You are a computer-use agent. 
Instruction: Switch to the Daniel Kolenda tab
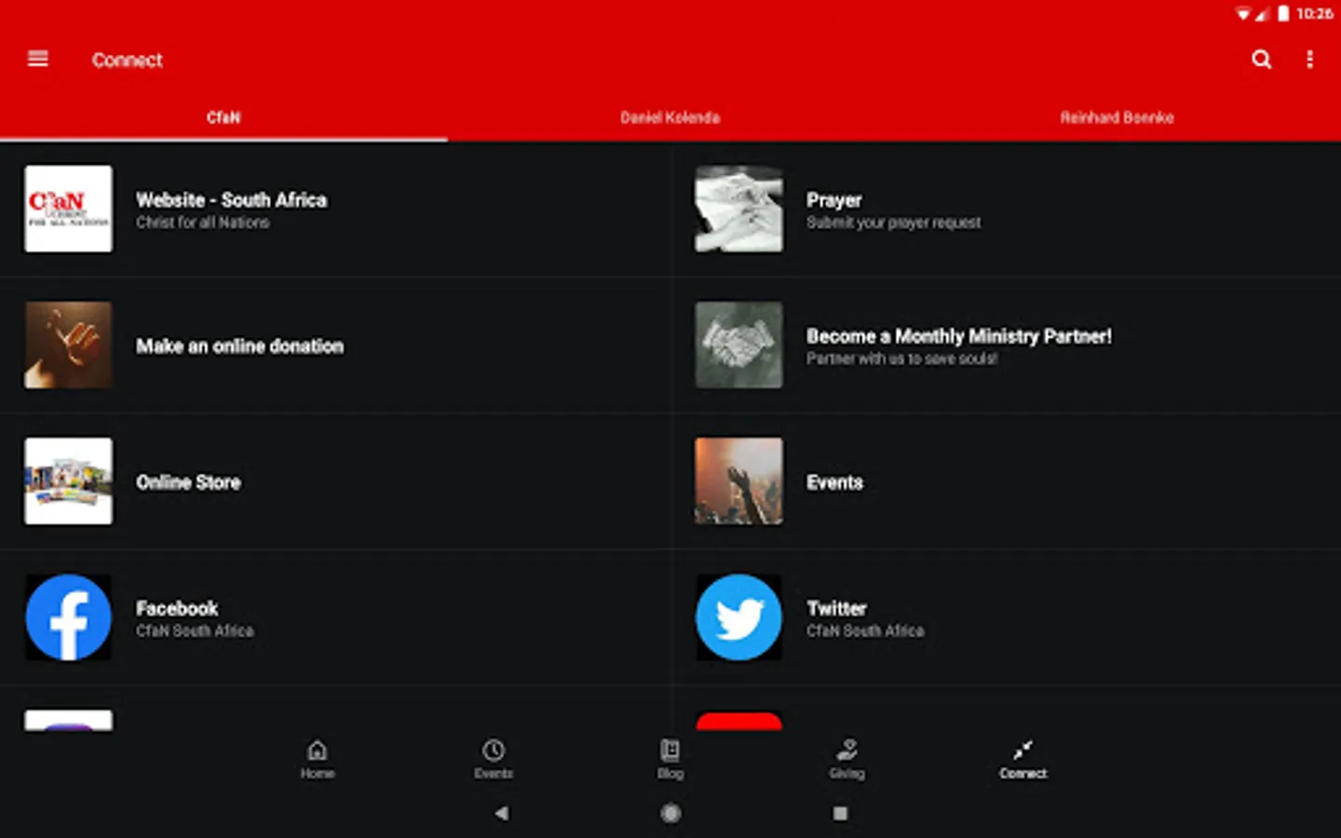[670, 117]
